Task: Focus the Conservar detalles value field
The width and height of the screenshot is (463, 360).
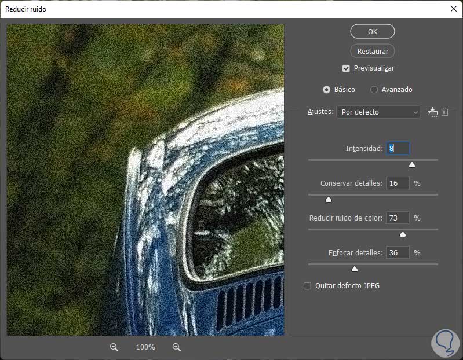Action: click(398, 183)
